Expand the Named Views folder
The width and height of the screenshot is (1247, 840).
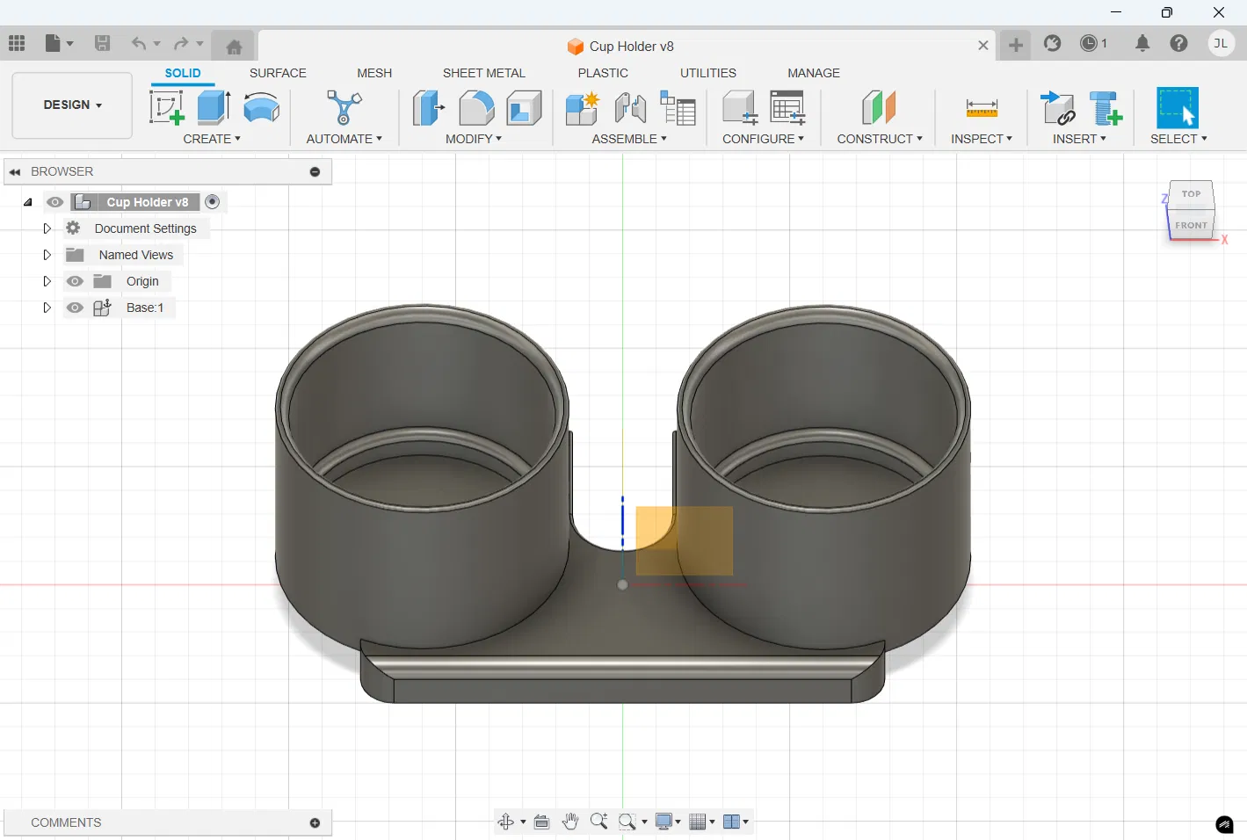[x=47, y=255]
